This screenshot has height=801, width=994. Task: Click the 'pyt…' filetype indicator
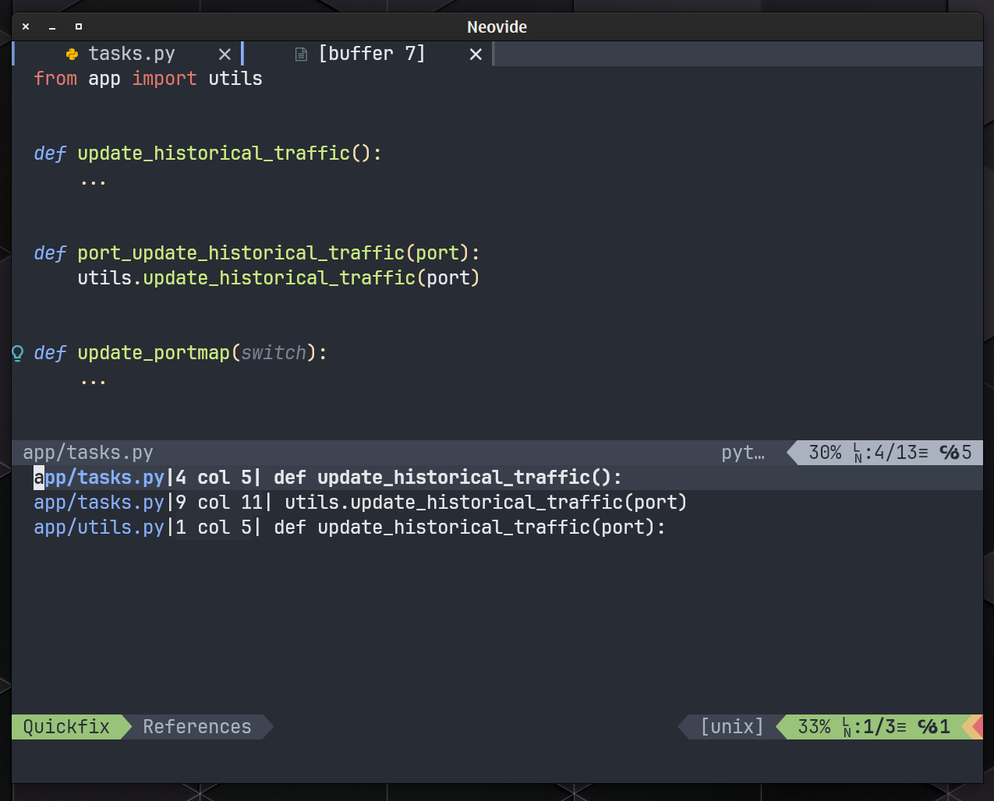click(743, 453)
